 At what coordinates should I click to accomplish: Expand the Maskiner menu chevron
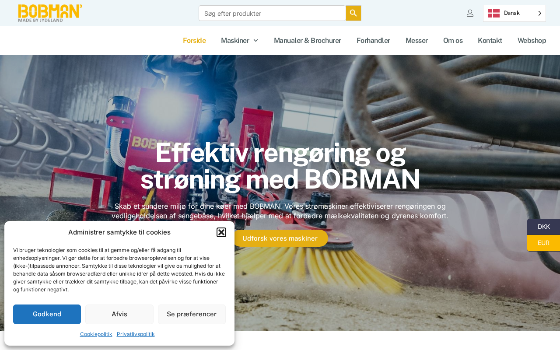(x=256, y=41)
